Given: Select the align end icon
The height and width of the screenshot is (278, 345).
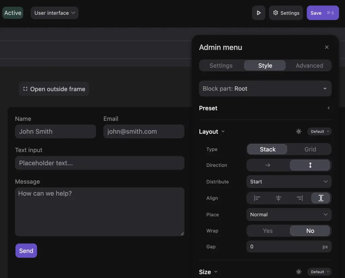Looking at the screenshot, I should (300, 198).
